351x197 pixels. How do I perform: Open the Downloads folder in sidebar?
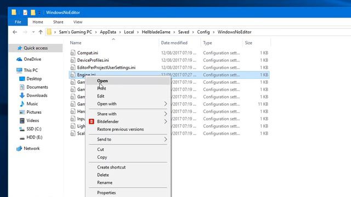pyautogui.click(x=37, y=95)
